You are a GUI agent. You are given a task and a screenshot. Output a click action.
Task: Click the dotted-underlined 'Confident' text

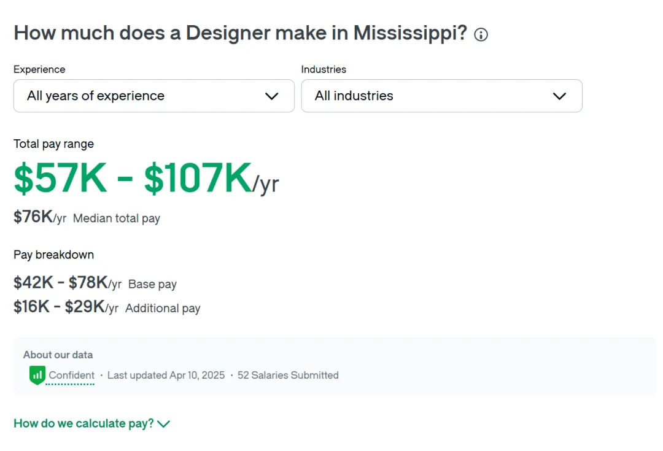(72, 375)
